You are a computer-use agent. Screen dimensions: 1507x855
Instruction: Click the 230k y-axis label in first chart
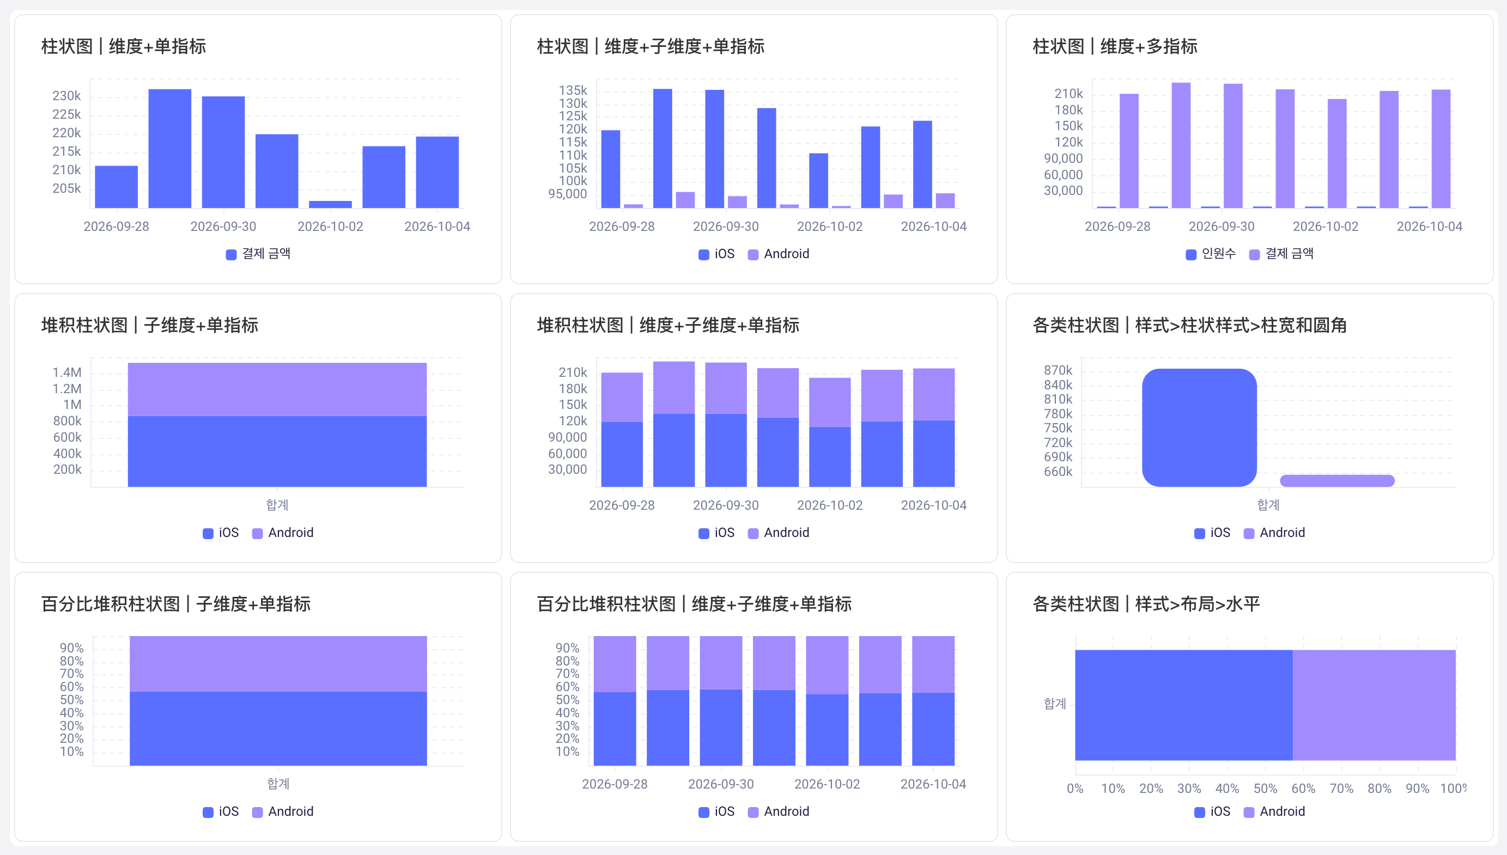(66, 96)
